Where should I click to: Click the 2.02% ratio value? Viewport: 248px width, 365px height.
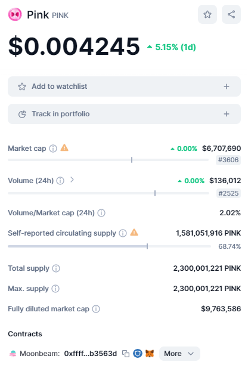(230, 213)
